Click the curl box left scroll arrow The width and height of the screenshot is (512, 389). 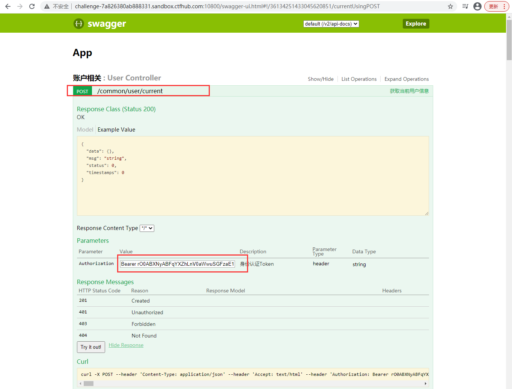[80, 383]
